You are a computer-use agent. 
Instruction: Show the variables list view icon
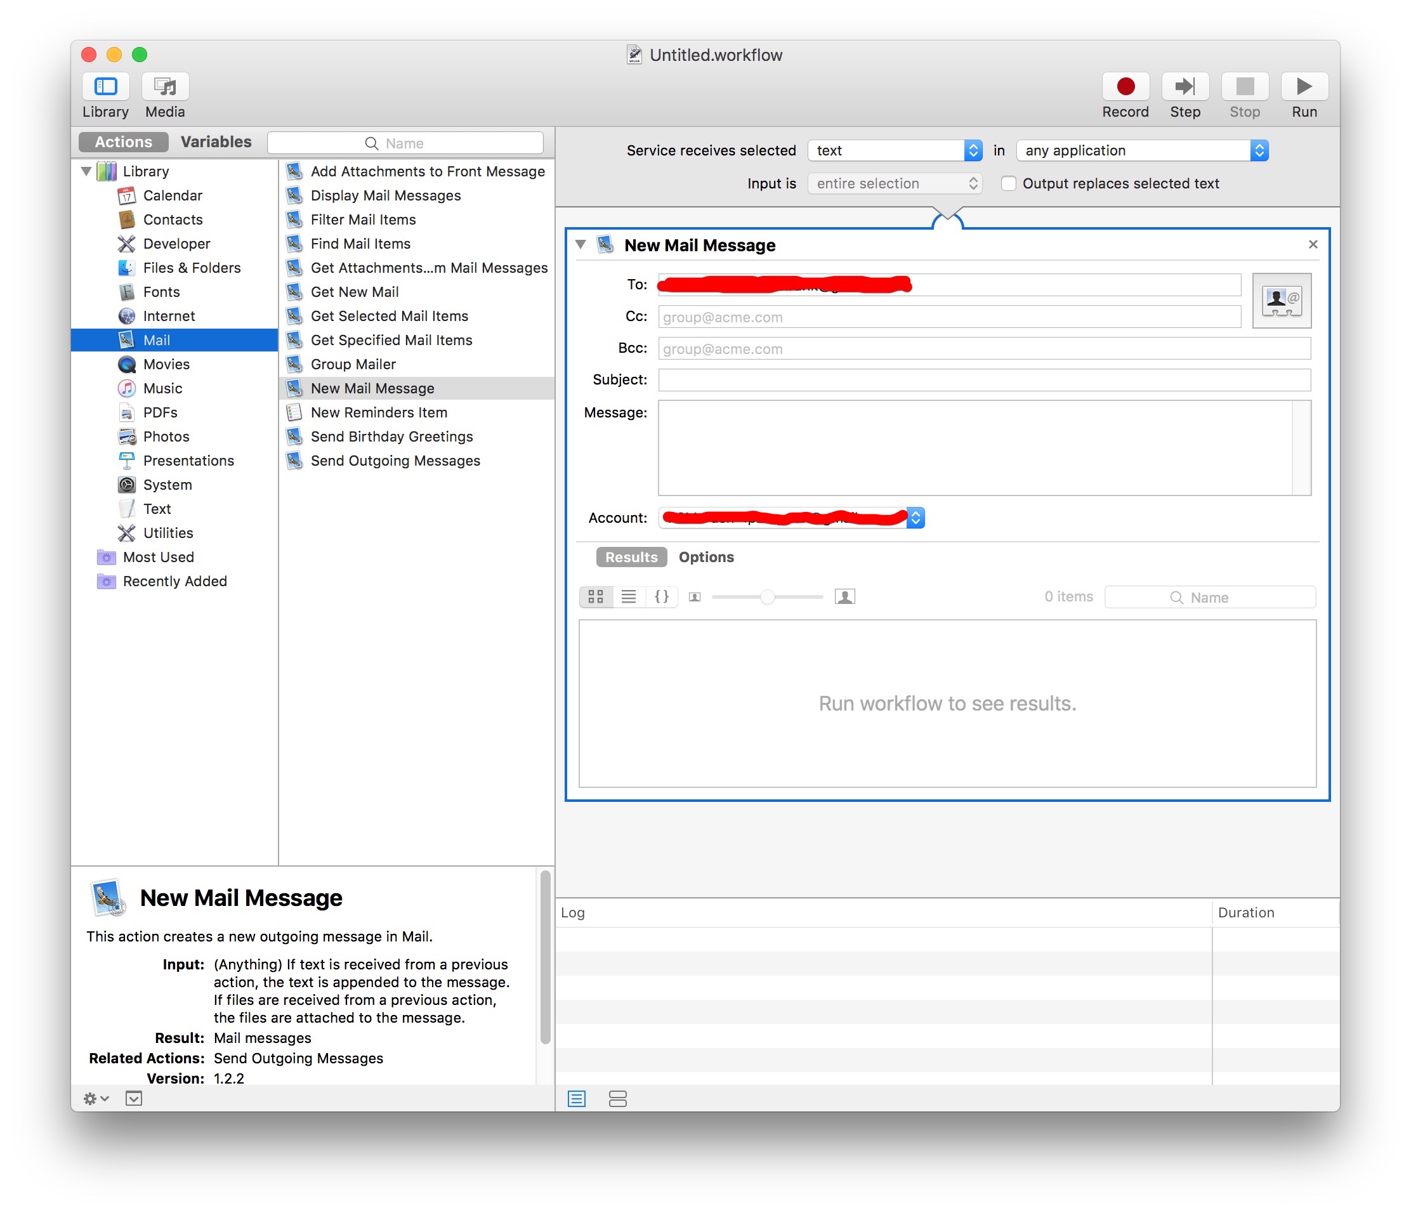click(618, 1099)
